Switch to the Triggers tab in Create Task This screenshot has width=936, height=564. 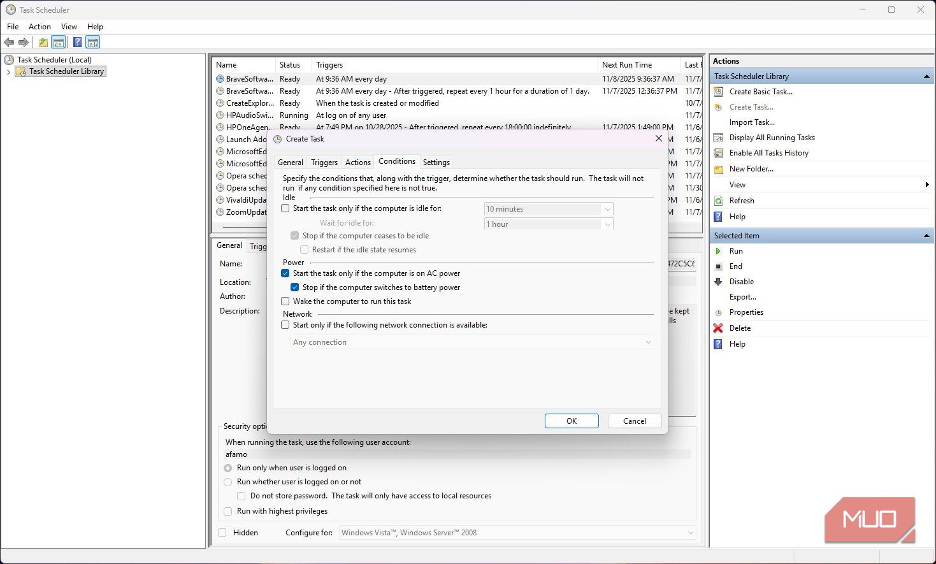click(x=324, y=163)
